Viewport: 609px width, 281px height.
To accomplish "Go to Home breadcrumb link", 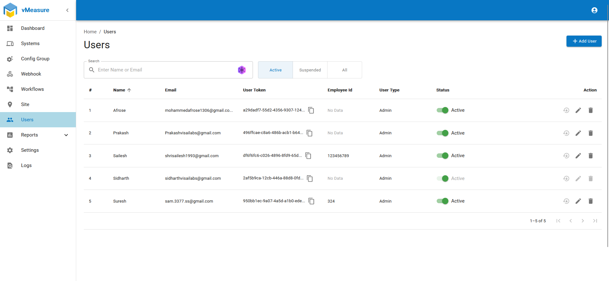I will (x=90, y=32).
